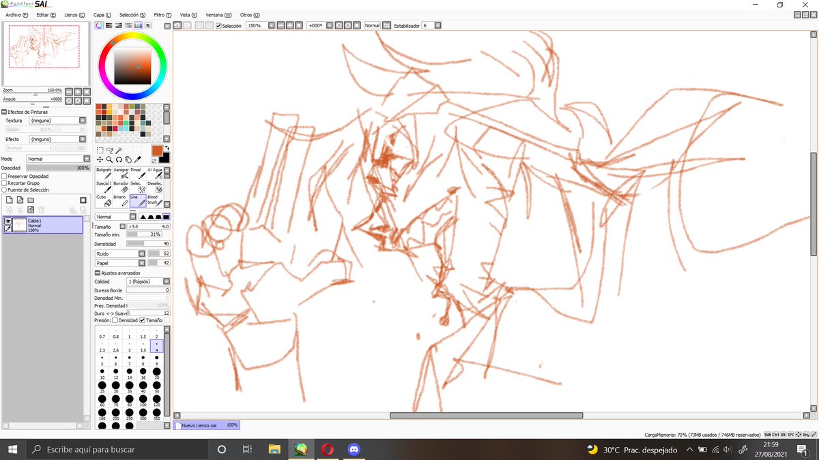Select brush size 20 preset
The image size is (819, 460).
[157, 374]
